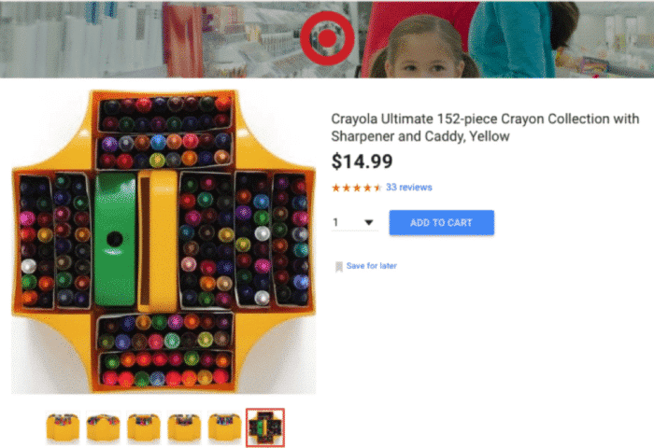Click the $14.99 price text
The width and height of the screenshot is (654, 448).
[363, 161]
